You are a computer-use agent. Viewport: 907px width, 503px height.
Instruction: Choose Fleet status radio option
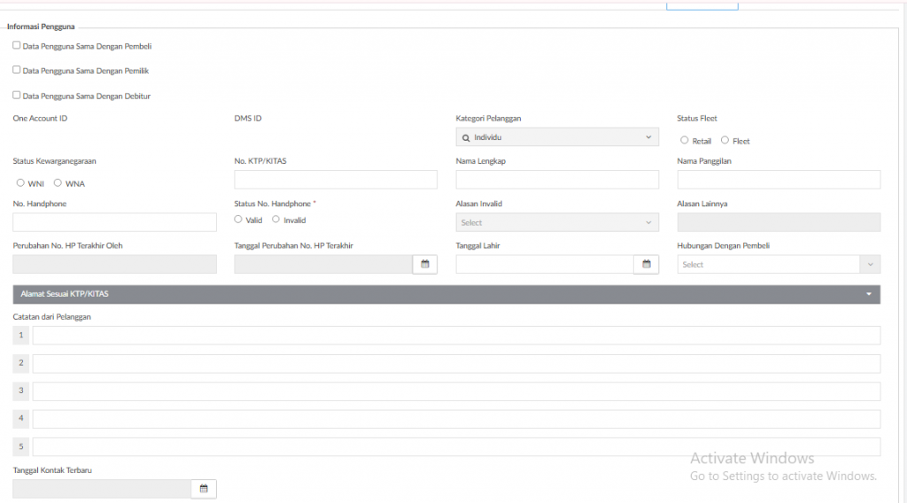[x=725, y=141]
